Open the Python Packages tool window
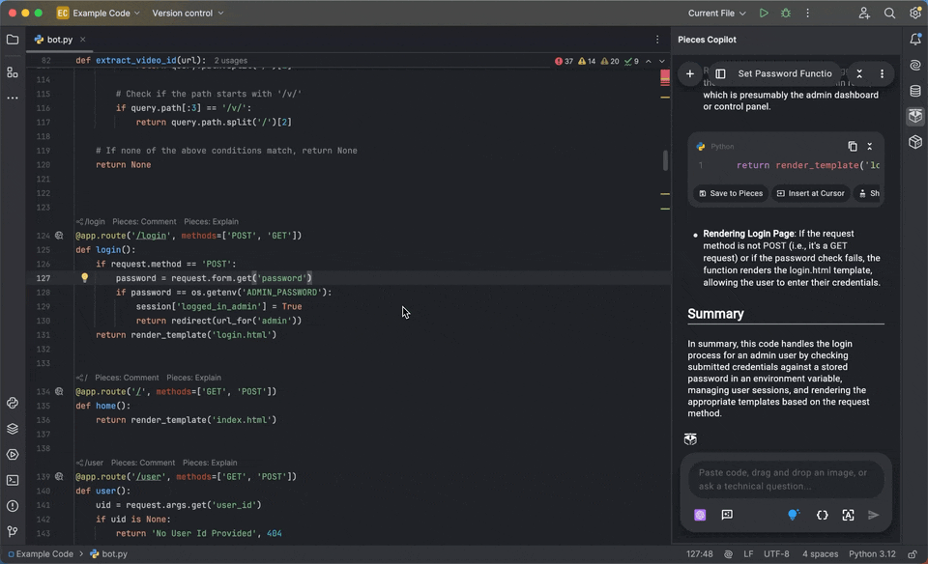The image size is (928, 564). click(13, 403)
